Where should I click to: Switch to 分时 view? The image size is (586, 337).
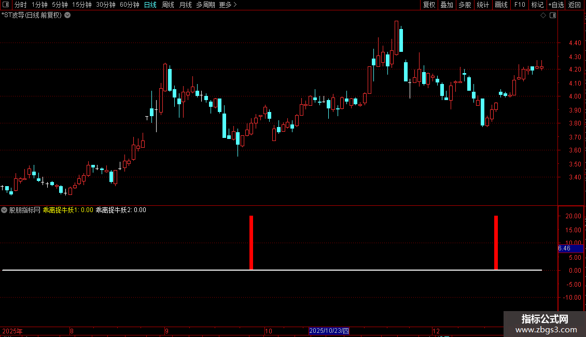(21, 5)
